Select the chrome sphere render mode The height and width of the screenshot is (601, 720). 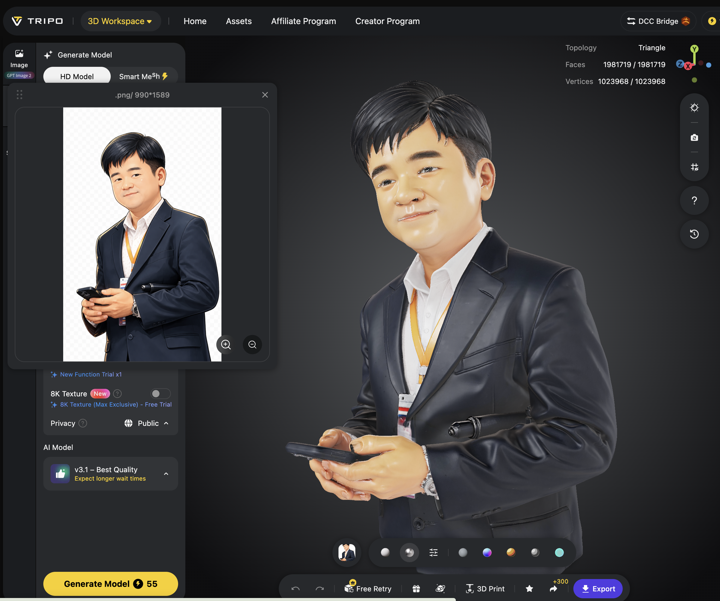pos(409,552)
